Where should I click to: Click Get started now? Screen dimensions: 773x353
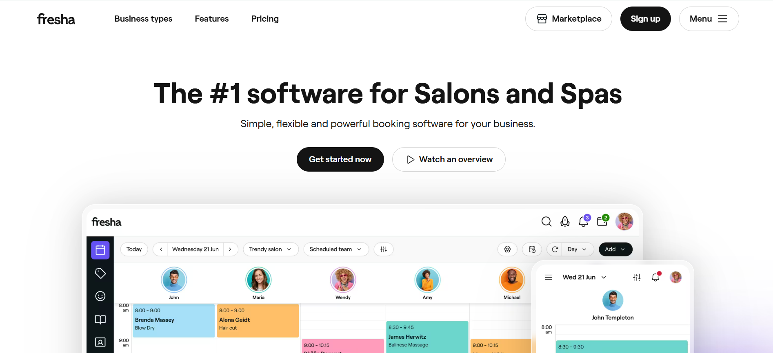[340, 159]
